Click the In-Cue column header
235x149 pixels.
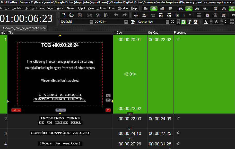pos(130,33)
